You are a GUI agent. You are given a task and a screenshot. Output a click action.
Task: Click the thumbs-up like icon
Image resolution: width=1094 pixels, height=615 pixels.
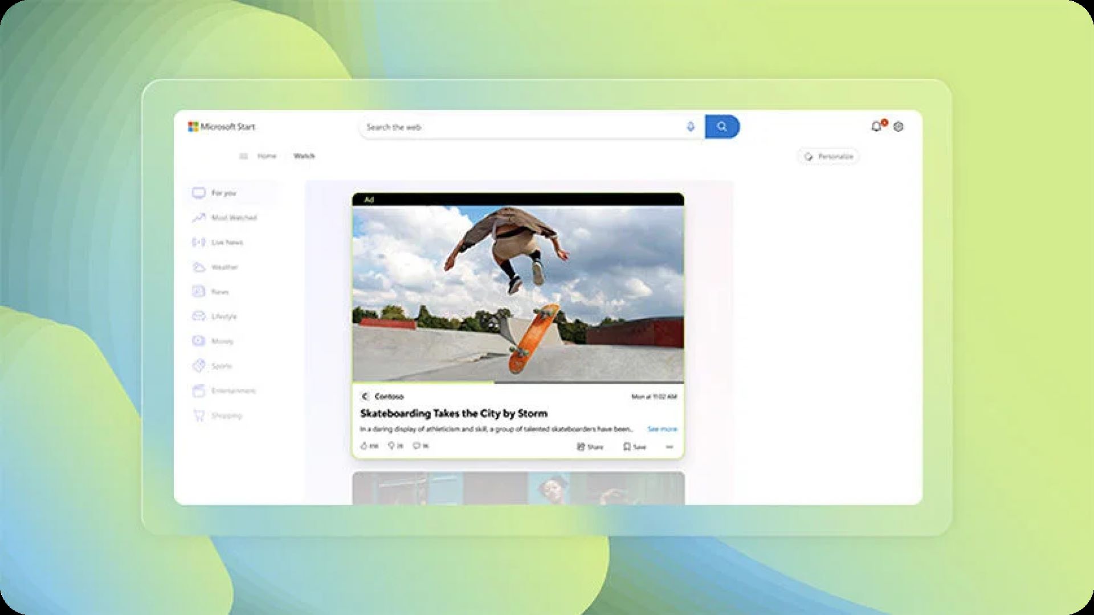[365, 446]
